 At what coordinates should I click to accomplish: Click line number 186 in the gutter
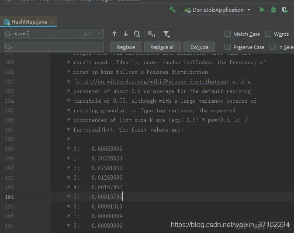[x=9, y=120]
